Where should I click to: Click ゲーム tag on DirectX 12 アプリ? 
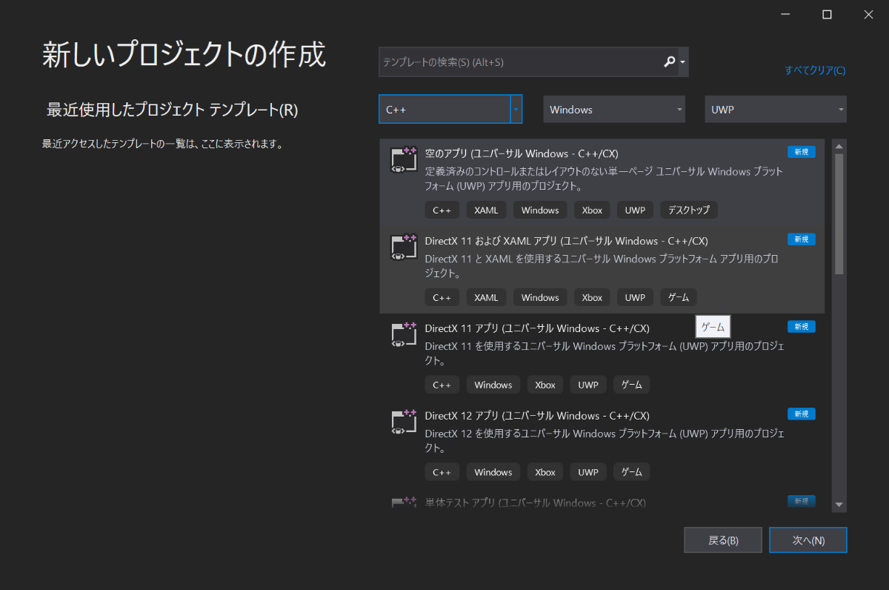pyautogui.click(x=632, y=472)
